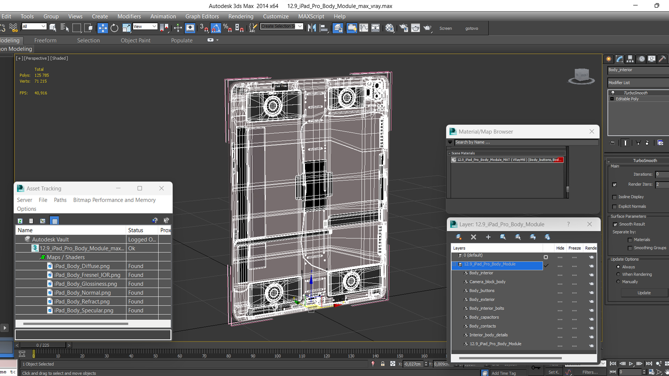Create New Layer in Layer dialog

[459, 237]
